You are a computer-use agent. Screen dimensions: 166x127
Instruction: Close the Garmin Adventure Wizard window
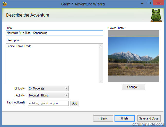click(158, 3)
